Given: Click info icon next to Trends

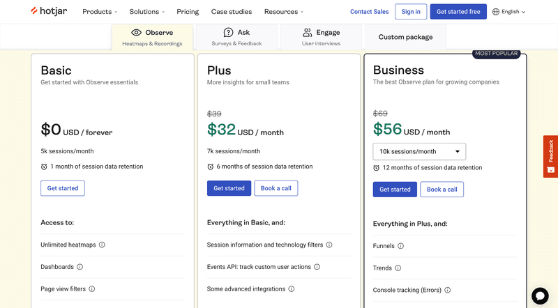Looking at the screenshot, I should pyautogui.click(x=398, y=268).
